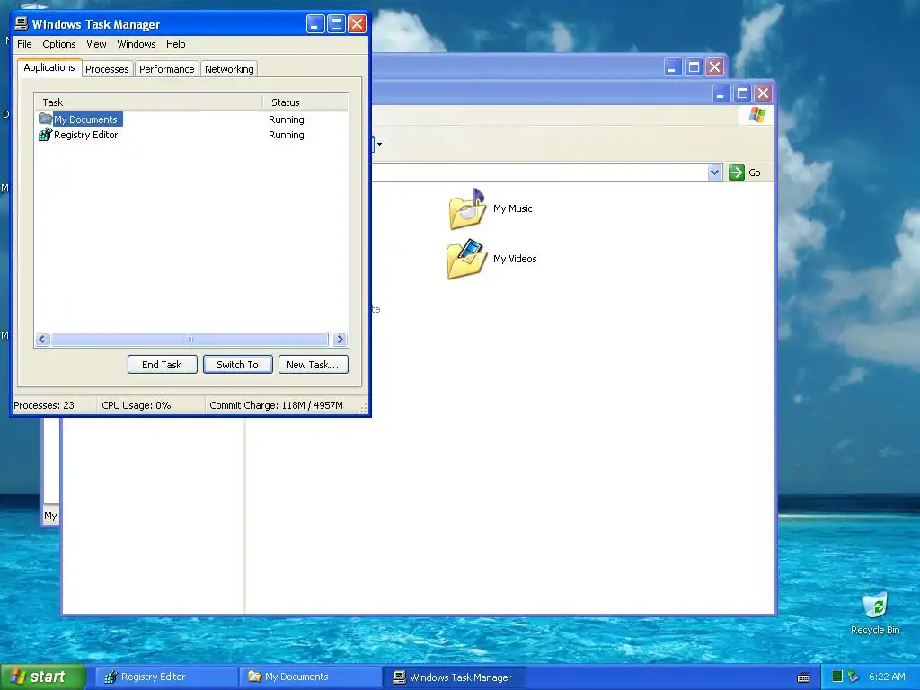This screenshot has height=690, width=920.
Task: Click the green Go arrow icon
Action: [x=737, y=172]
